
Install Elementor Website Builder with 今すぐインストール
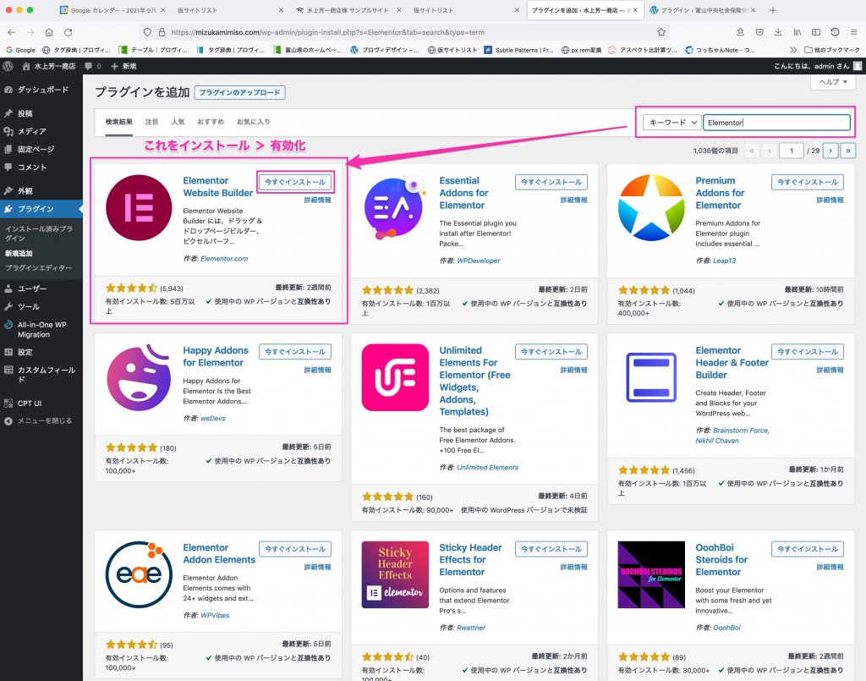click(294, 182)
